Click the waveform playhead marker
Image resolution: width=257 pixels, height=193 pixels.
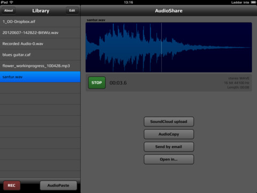[x=162, y=47]
